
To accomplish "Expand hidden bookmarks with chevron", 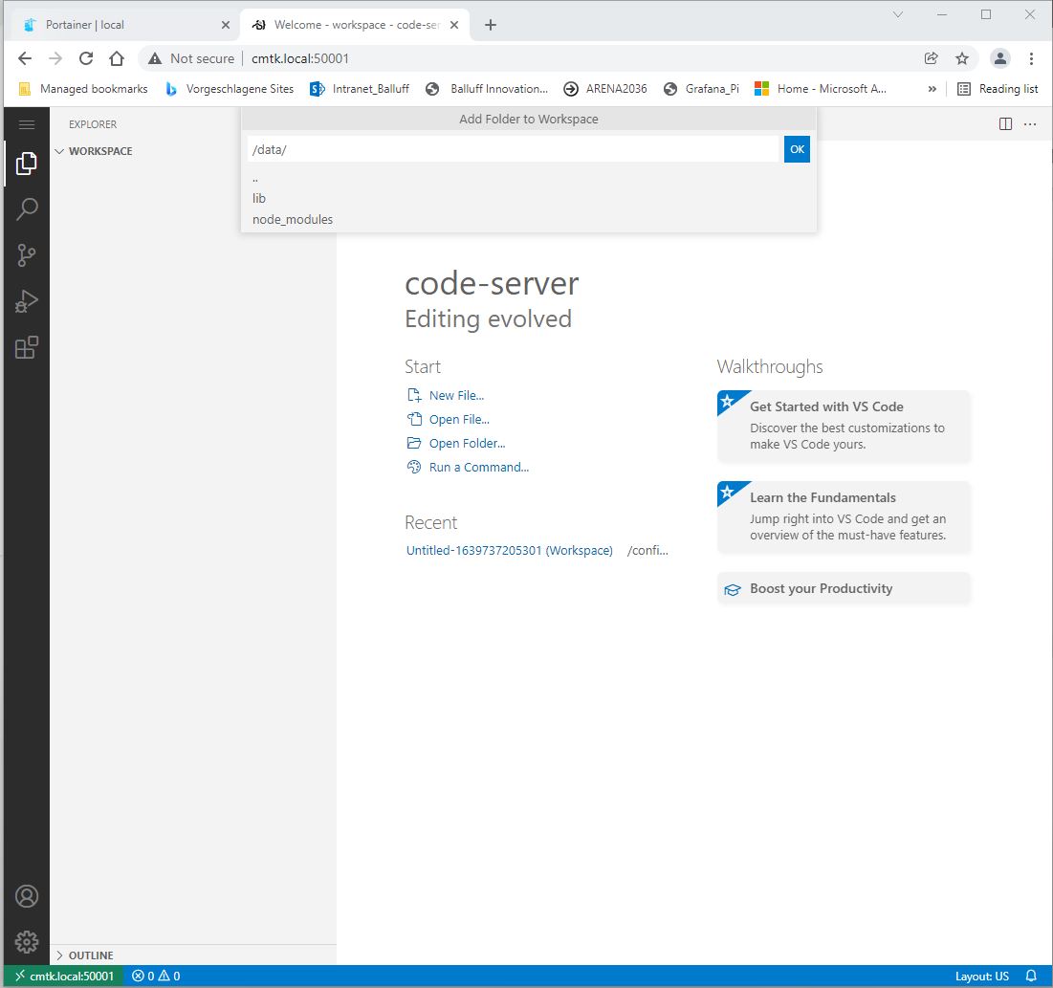I will point(932,89).
